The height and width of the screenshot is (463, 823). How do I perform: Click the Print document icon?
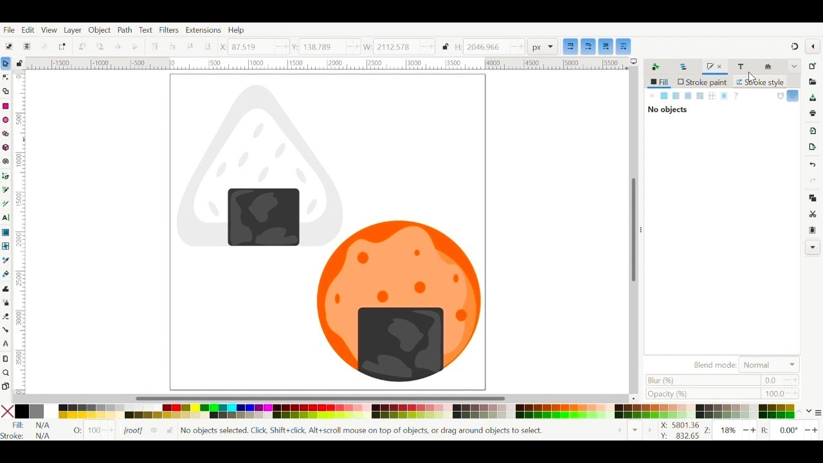point(813,114)
